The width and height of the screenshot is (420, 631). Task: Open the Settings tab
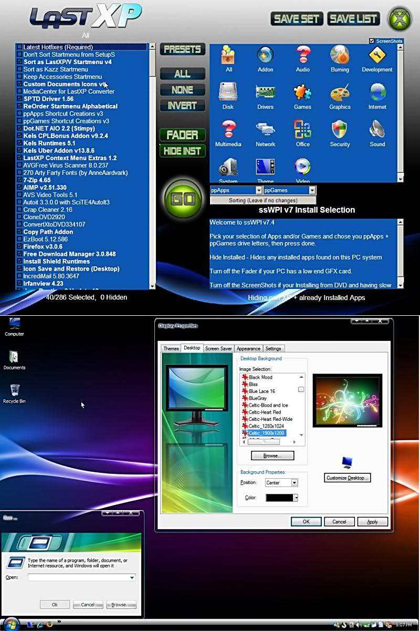273,348
